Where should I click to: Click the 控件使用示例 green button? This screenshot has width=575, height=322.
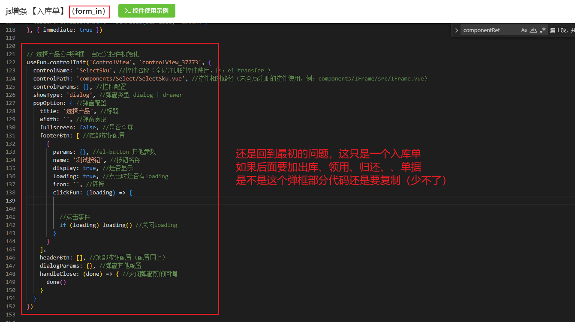pos(147,11)
